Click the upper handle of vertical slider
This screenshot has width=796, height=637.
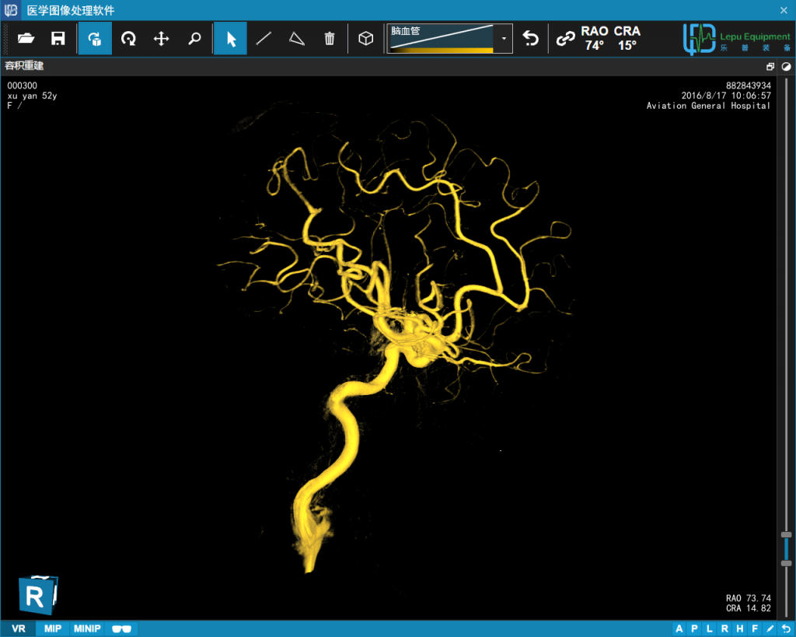[x=786, y=534]
